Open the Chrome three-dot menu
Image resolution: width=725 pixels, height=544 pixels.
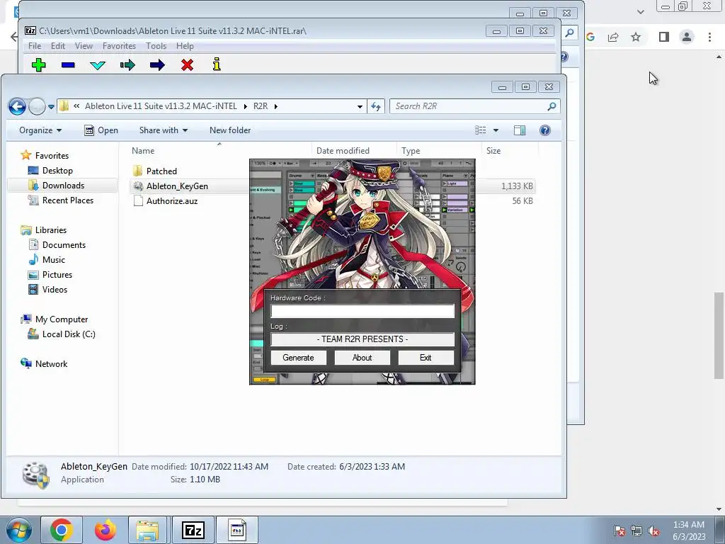coord(709,37)
